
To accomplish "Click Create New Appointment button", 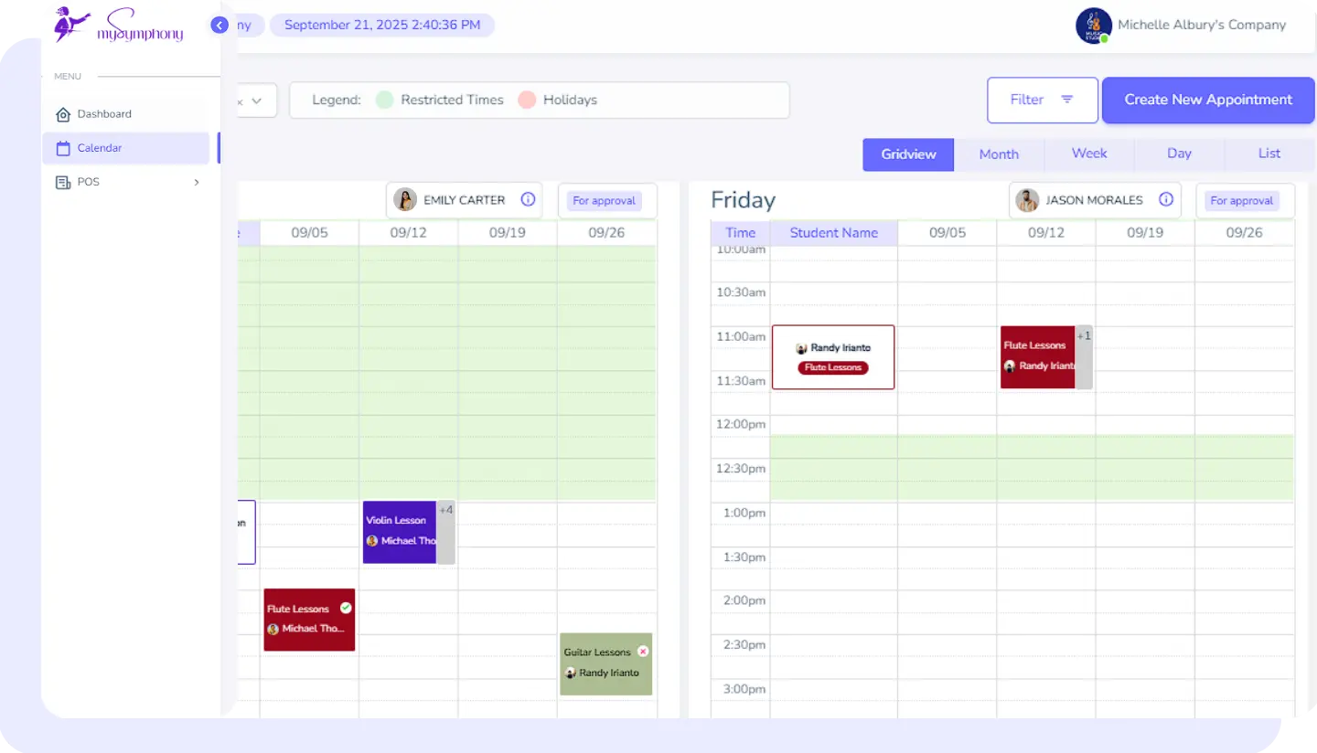I will (1208, 100).
